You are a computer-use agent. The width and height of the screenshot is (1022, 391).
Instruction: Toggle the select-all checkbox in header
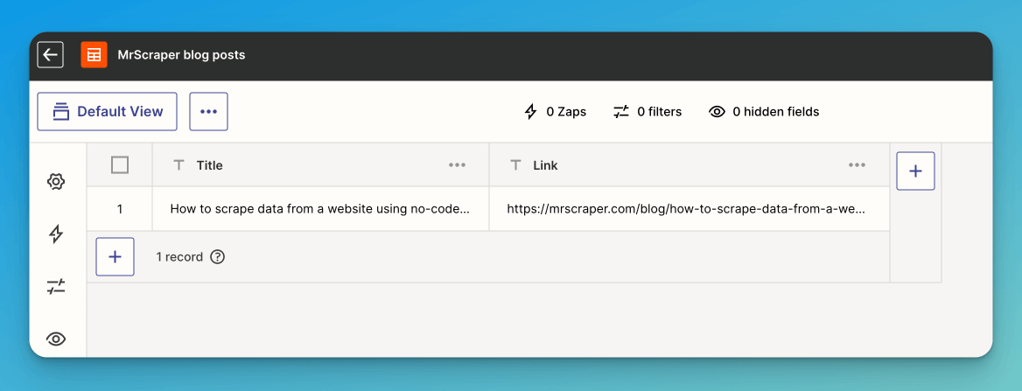click(120, 165)
